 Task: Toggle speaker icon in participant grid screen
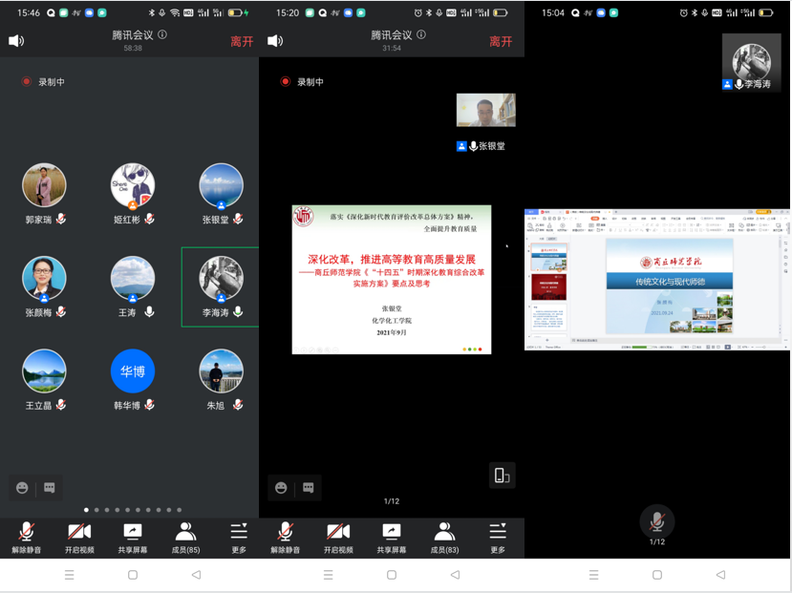coord(16,41)
